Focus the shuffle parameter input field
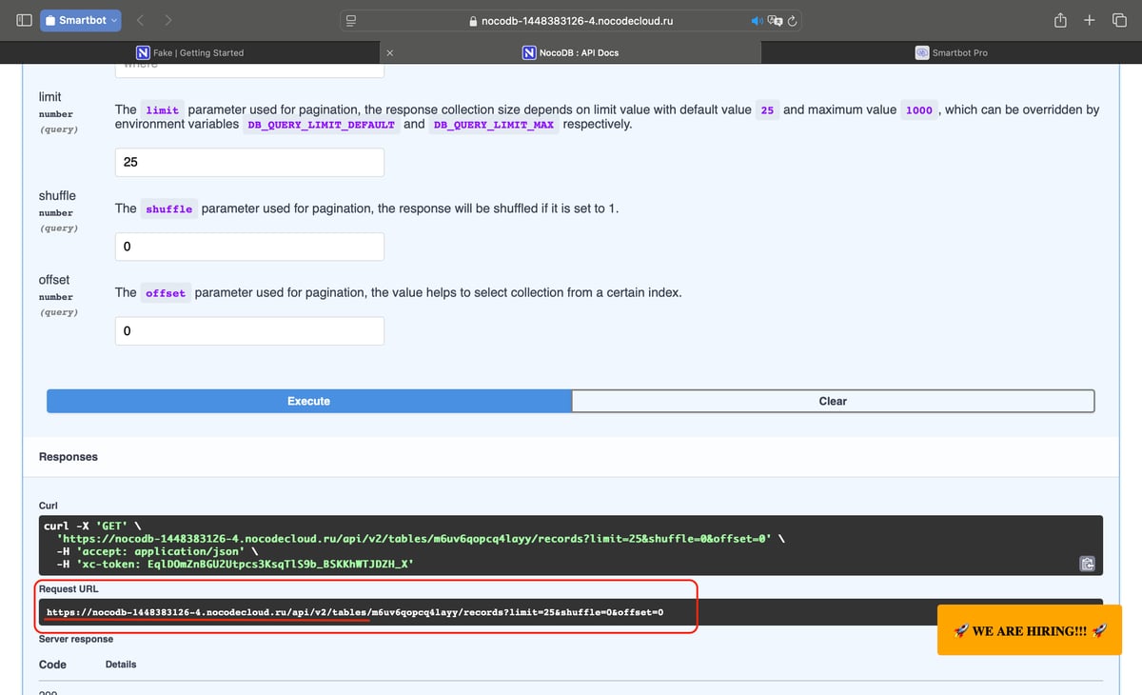The image size is (1142, 695). click(249, 247)
